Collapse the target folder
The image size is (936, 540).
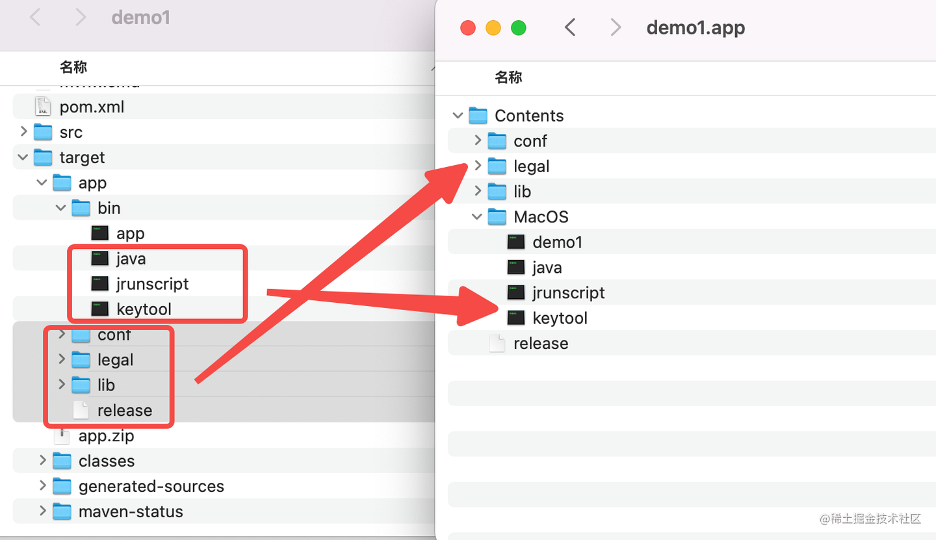[23, 157]
